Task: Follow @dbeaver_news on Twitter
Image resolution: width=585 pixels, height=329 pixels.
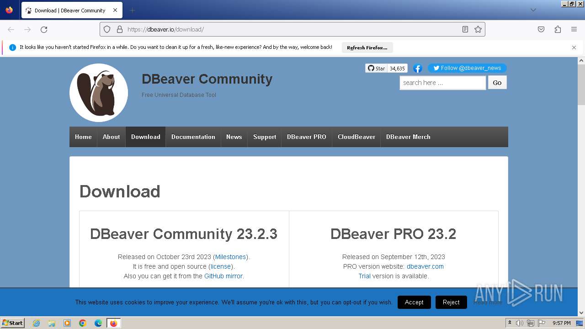Action: (x=467, y=68)
